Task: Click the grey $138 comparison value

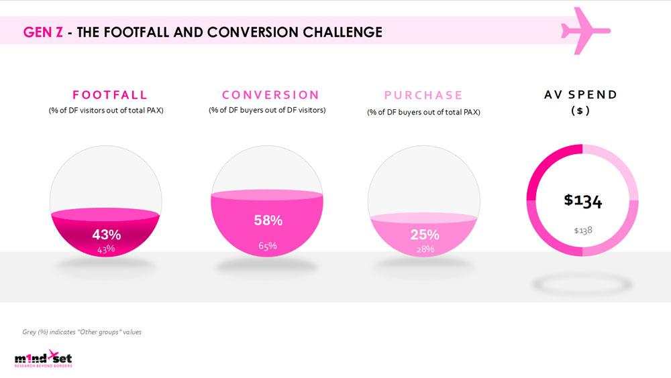Action: click(583, 231)
